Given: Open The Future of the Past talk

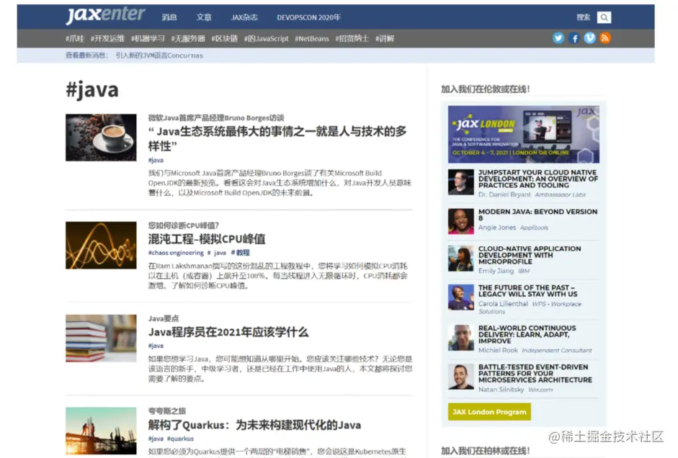Looking at the screenshot, I should 528,291.
